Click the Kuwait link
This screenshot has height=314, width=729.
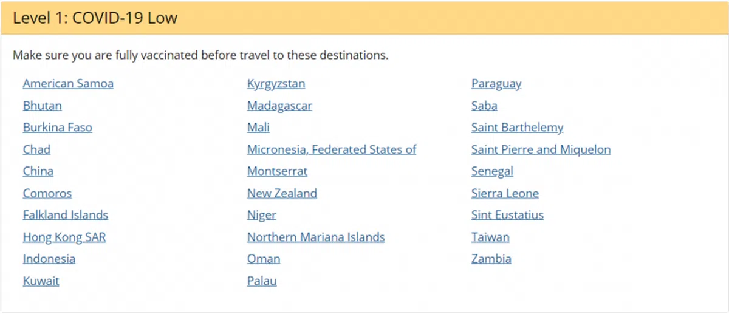[x=41, y=281]
